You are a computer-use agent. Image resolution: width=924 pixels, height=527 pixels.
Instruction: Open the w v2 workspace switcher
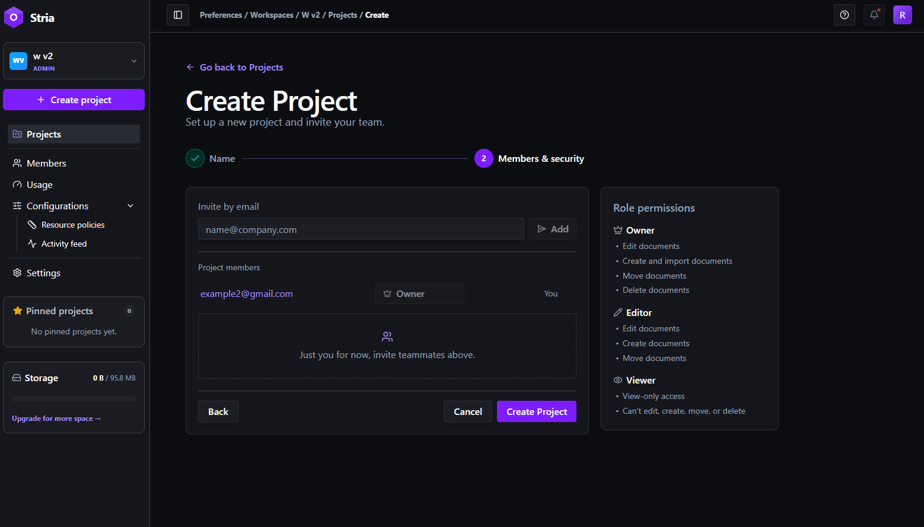[74, 60]
